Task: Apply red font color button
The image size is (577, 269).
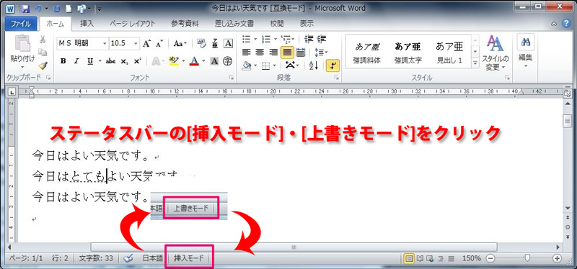Action: click(195, 61)
